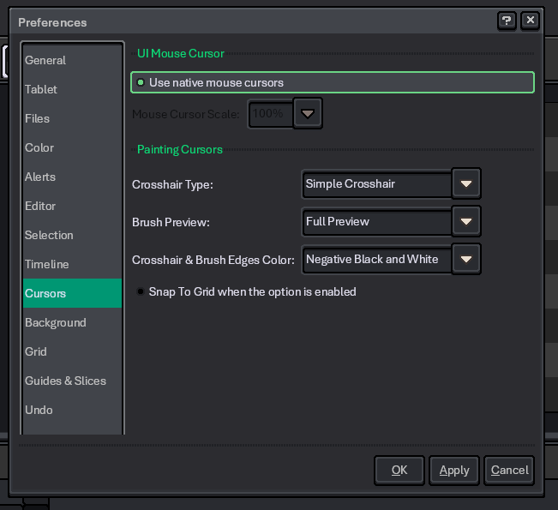Close the Preferences dialog with X
558x510 pixels.
(530, 21)
